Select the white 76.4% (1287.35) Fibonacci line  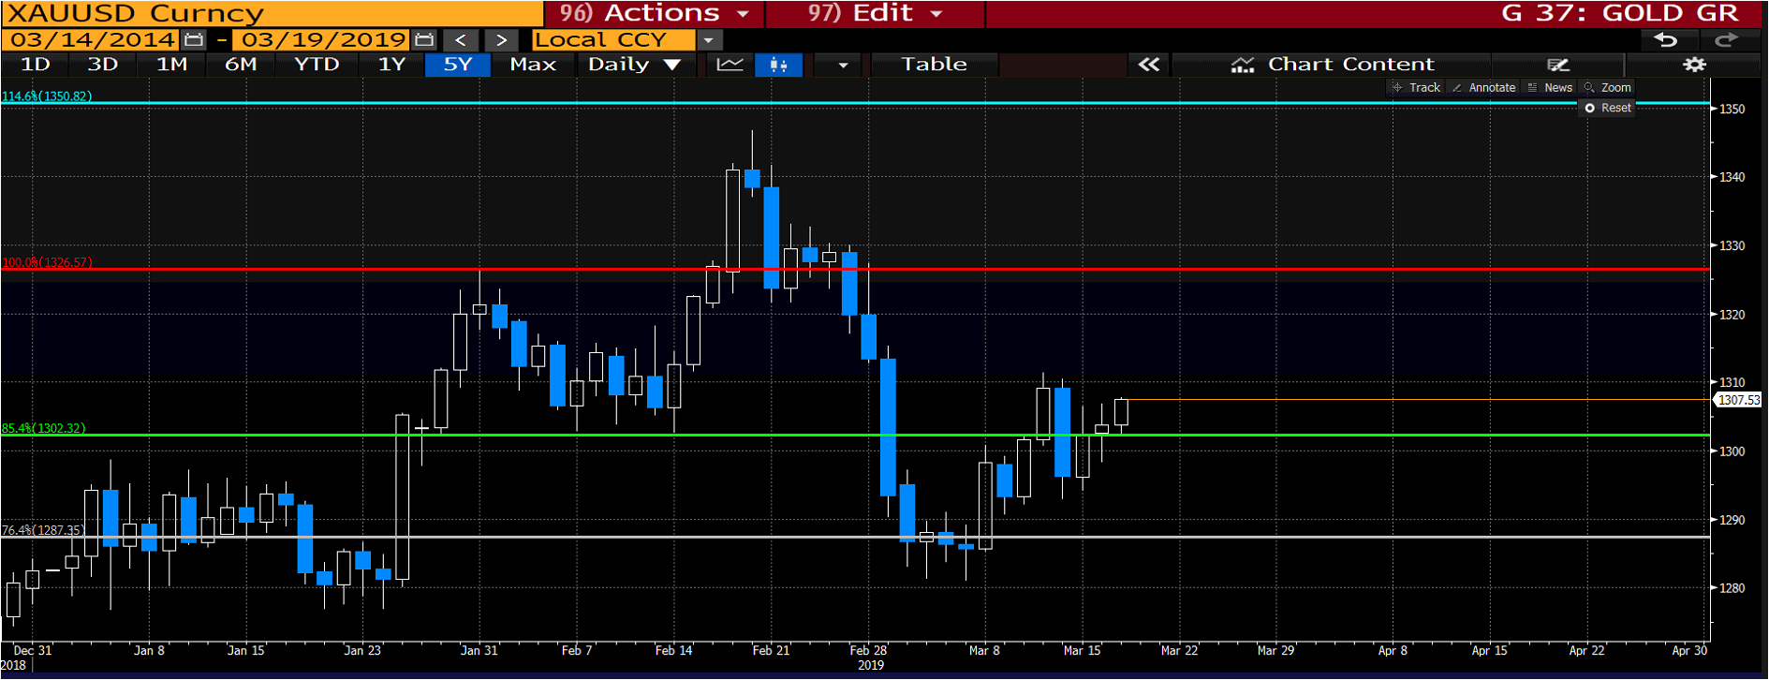tap(855, 537)
